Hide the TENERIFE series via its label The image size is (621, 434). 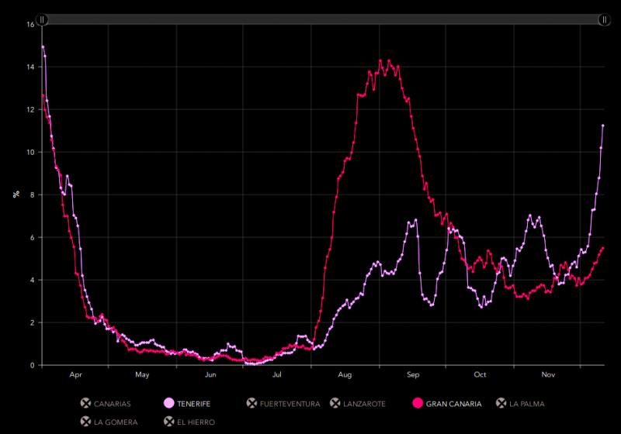tap(193, 404)
